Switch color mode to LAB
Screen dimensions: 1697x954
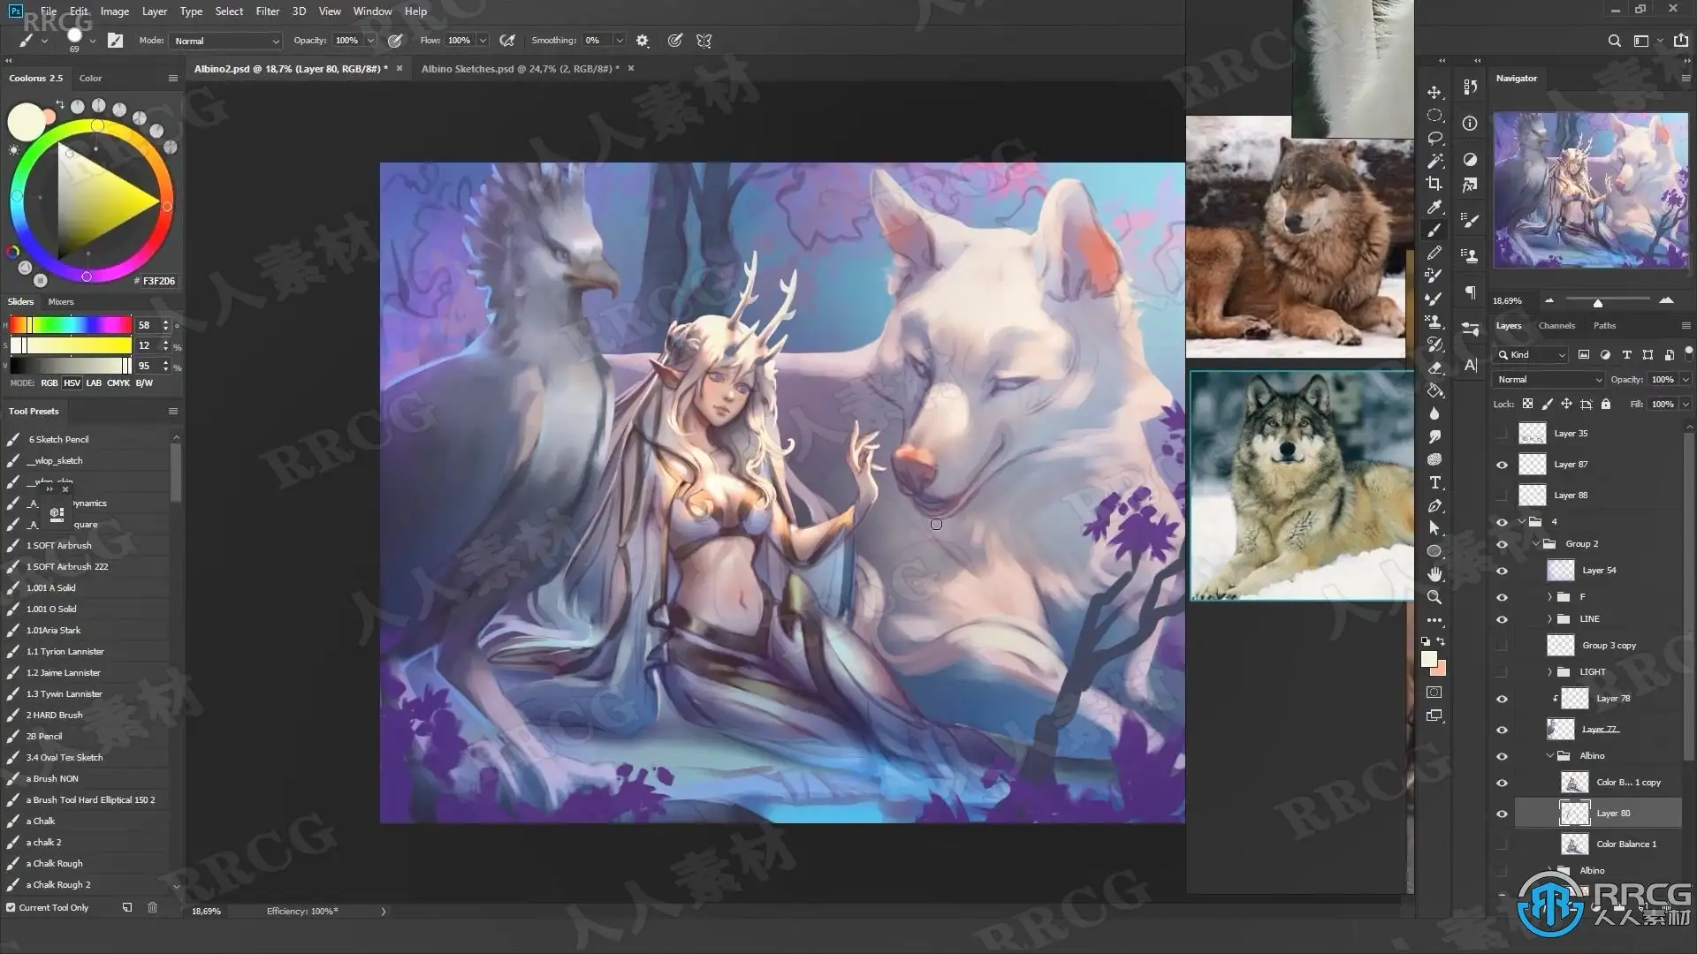point(94,383)
